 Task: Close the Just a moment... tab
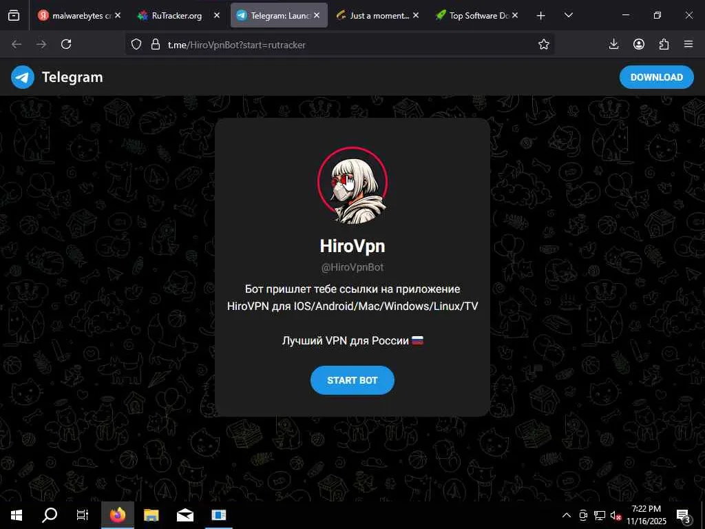click(x=416, y=15)
